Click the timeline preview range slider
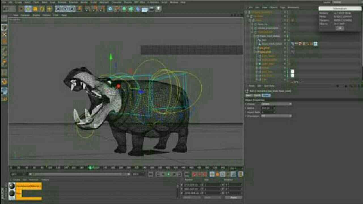The height and width of the screenshot is (204, 363). (x=79, y=174)
